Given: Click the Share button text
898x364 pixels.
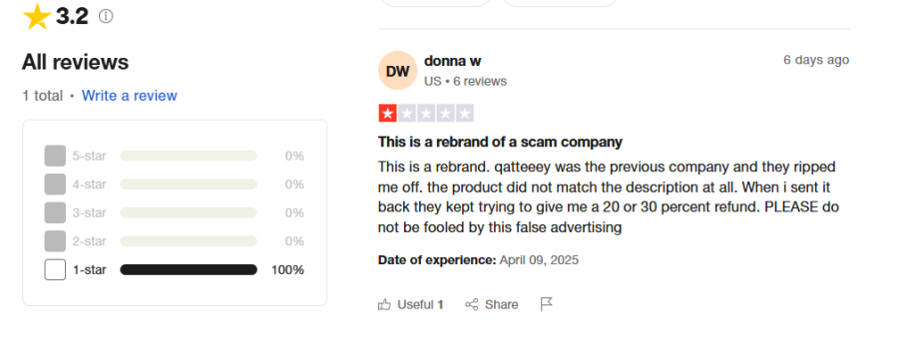Looking at the screenshot, I should coord(501,304).
